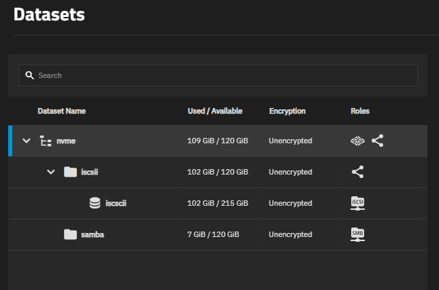Focus the Search datasets field
The image size is (439, 290).
pos(218,75)
